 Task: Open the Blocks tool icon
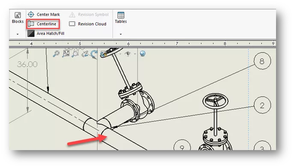click(18, 15)
